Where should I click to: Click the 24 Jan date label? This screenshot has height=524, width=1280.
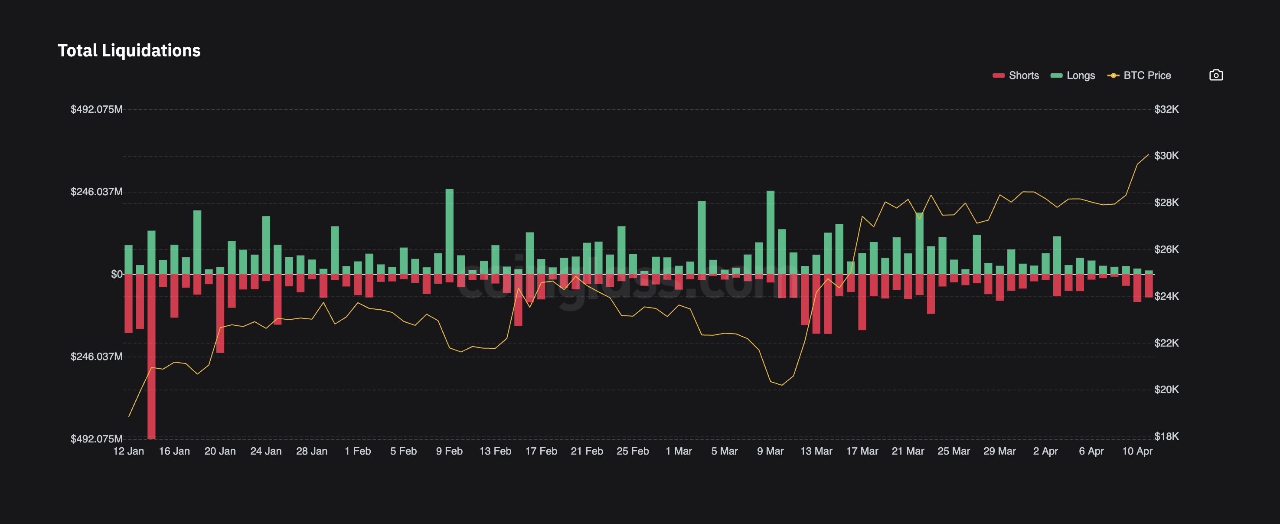click(266, 451)
